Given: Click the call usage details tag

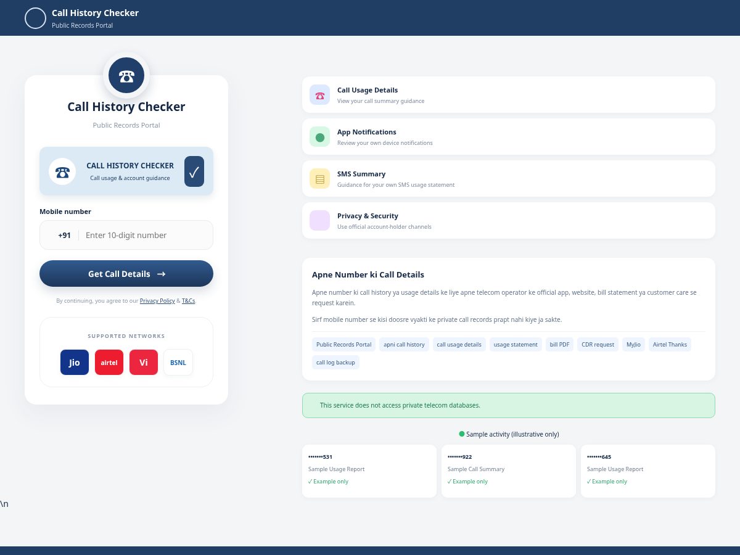Looking at the screenshot, I should coord(459,345).
